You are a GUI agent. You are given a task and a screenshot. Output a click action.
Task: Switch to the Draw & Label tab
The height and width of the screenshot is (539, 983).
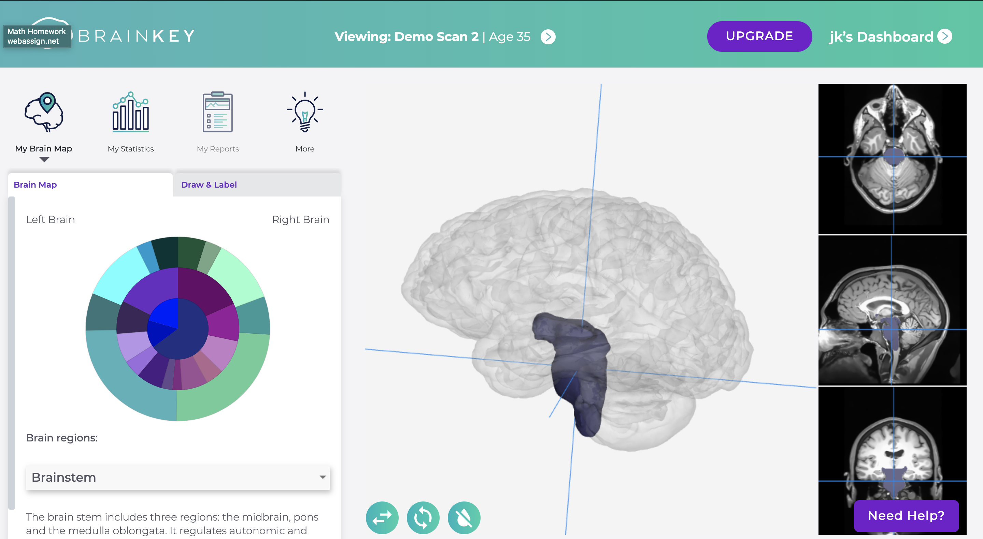[x=256, y=185]
